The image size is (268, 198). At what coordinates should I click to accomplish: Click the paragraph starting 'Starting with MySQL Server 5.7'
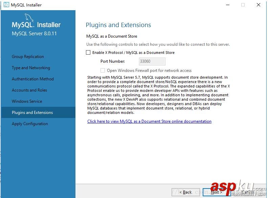click(x=159, y=95)
